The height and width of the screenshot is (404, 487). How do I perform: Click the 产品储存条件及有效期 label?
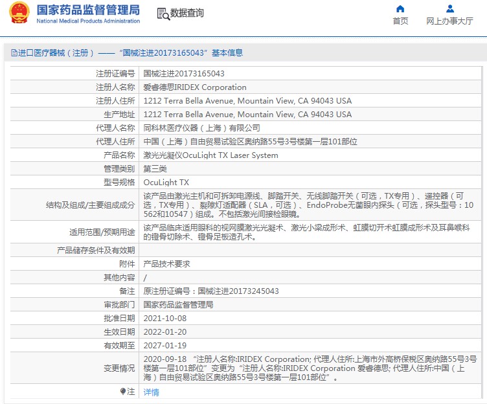point(96,251)
